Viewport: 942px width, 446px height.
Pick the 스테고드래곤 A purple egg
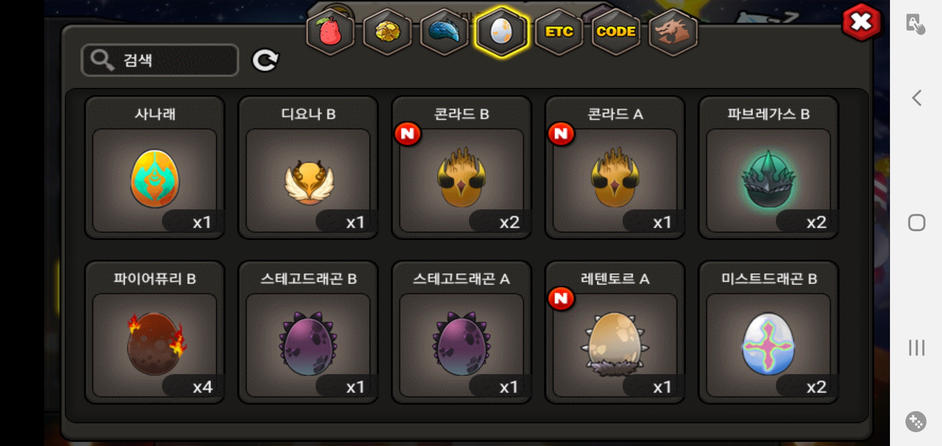(461, 332)
